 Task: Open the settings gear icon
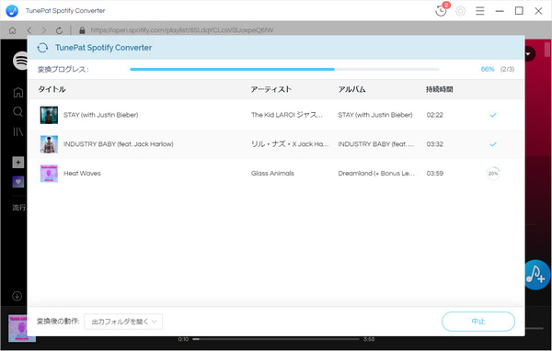pyautogui.click(x=461, y=11)
